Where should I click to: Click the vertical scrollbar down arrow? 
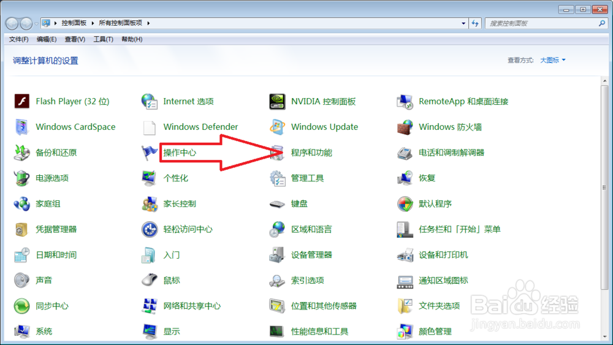pyautogui.click(x=605, y=336)
